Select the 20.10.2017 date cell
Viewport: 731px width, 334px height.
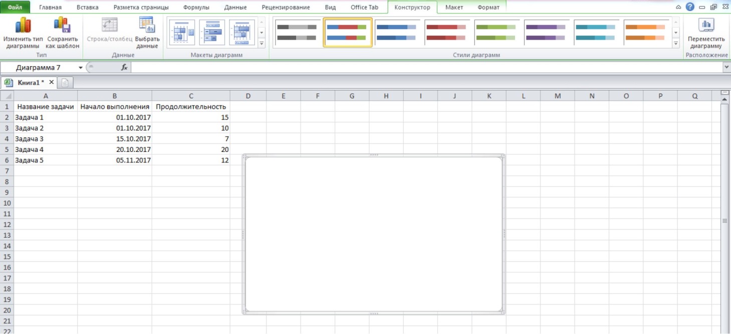pyautogui.click(x=115, y=149)
